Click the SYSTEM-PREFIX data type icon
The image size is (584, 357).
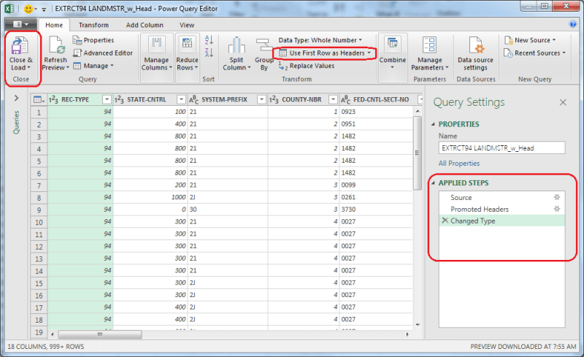click(193, 99)
